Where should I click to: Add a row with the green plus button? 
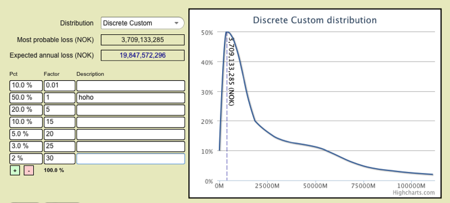(15, 170)
